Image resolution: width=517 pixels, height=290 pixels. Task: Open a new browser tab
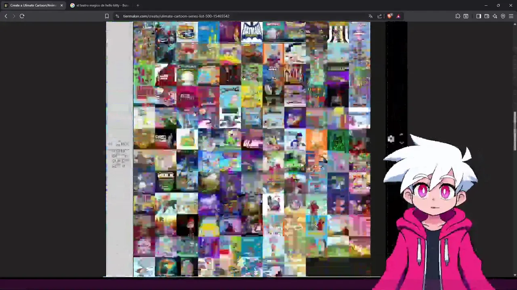(x=138, y=5)
